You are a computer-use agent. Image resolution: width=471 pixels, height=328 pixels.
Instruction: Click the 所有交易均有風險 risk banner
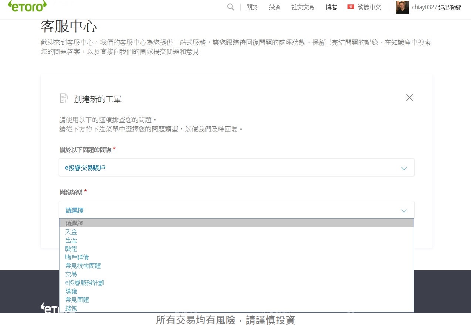(226, 320)
